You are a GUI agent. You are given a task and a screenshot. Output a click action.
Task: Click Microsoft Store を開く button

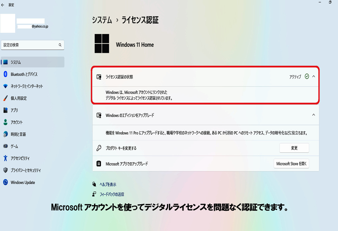291,163
